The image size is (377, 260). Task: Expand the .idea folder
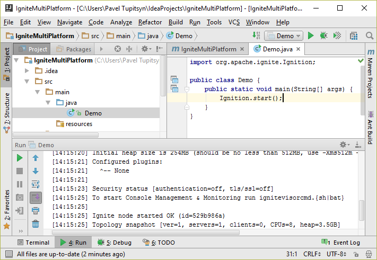(x=27, y=71)
